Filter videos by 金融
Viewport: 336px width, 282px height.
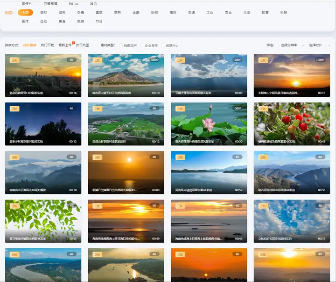(136, 13)
